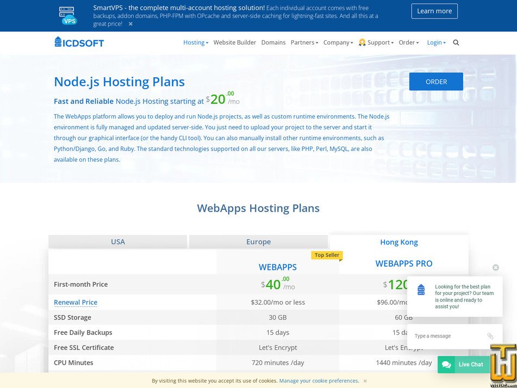
Task: Click Learn more about SmartVPS
Action: (434, 11)
